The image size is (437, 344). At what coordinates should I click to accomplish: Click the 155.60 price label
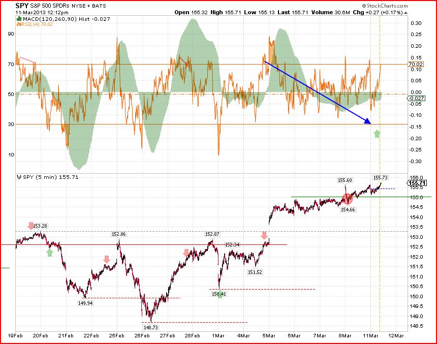[x=345, y=180]
